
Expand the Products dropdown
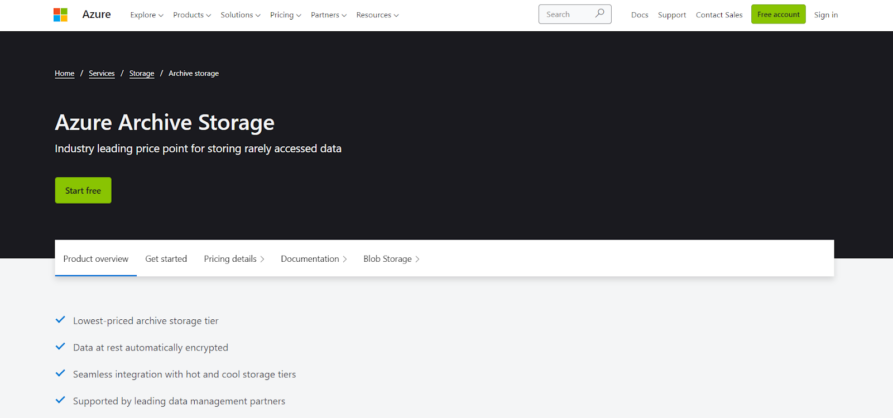tap(192, 15)
